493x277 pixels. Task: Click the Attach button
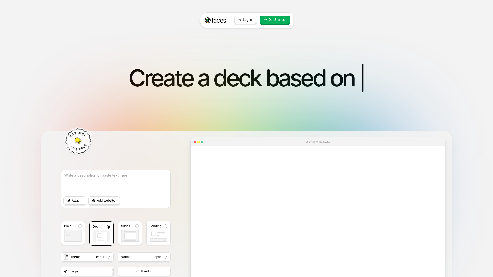coord(75,201)
